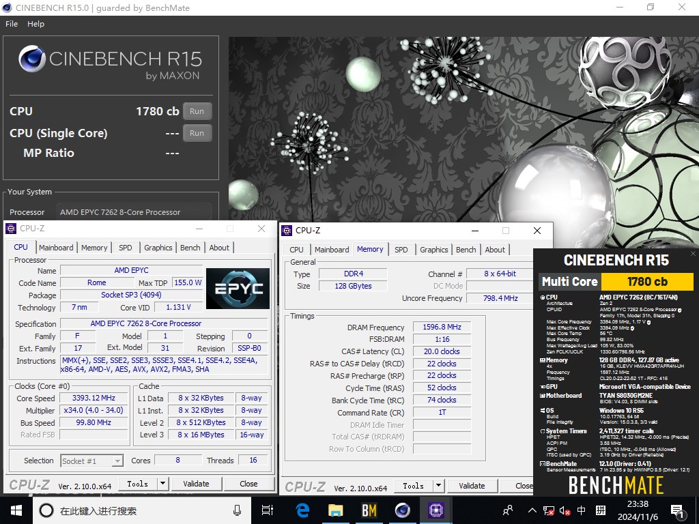
Task: Click the Chinese input mode indicator
Action: [582, 510]
